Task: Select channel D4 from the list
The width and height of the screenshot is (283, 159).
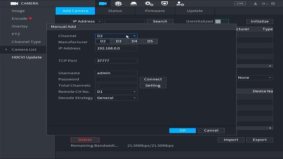Action: click(x=134, y=41)
